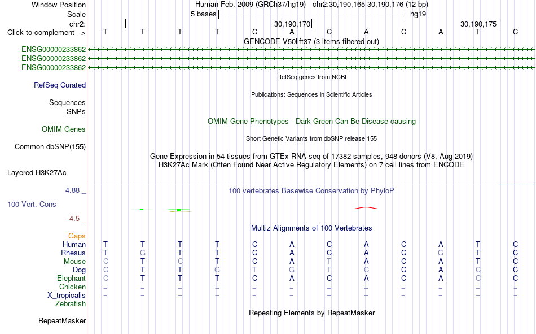The image size is (536, 334).
Task: Click 'Publications: Sequences in Scientific Articles' title
Action: click(x=311, y=94)
